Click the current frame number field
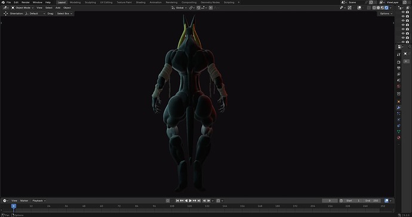The width and height of the screenshot is (412, 217). coord(330,201)
